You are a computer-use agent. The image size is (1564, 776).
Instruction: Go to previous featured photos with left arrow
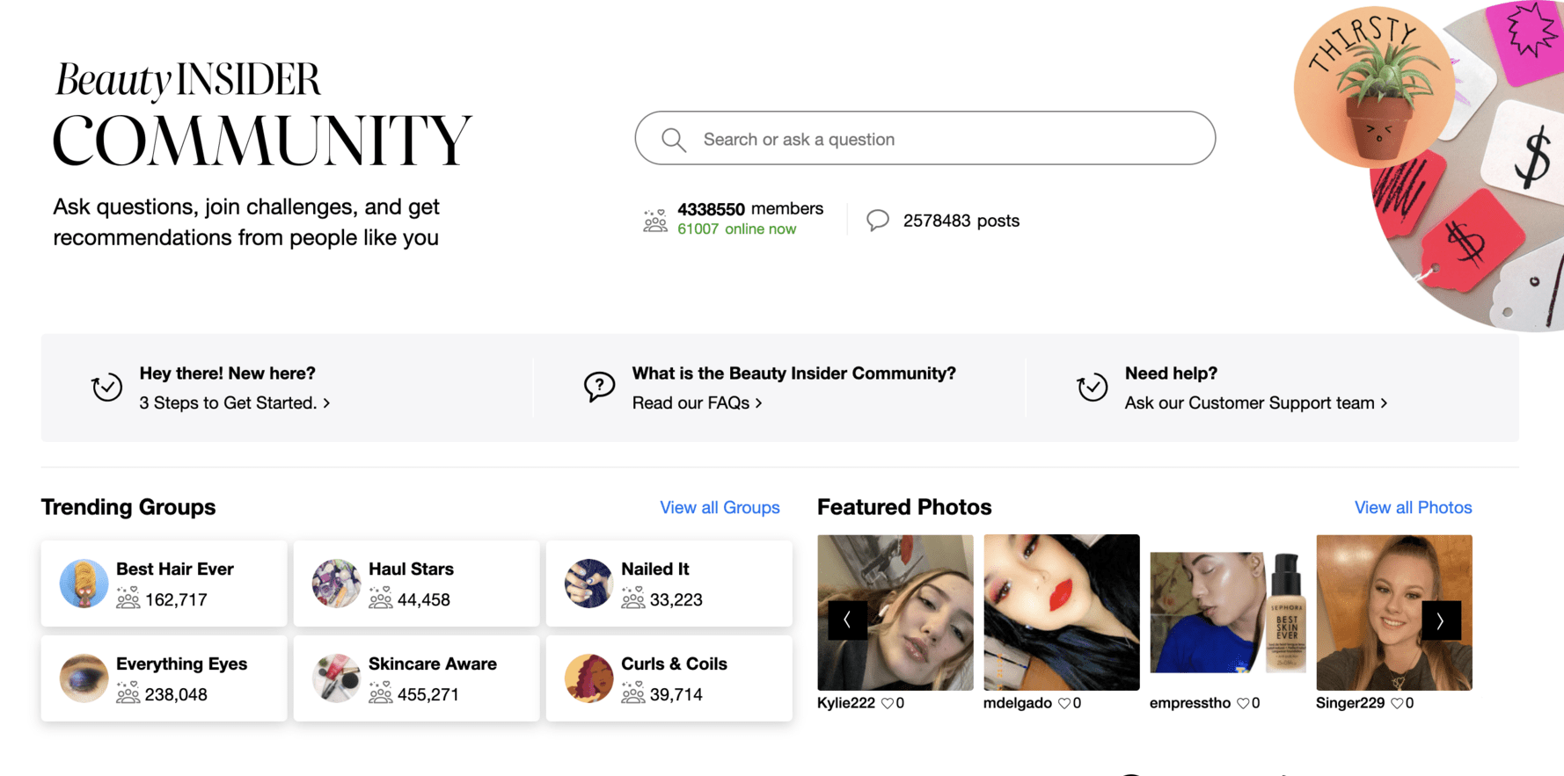pyautogui.click(x=847, y=620)
